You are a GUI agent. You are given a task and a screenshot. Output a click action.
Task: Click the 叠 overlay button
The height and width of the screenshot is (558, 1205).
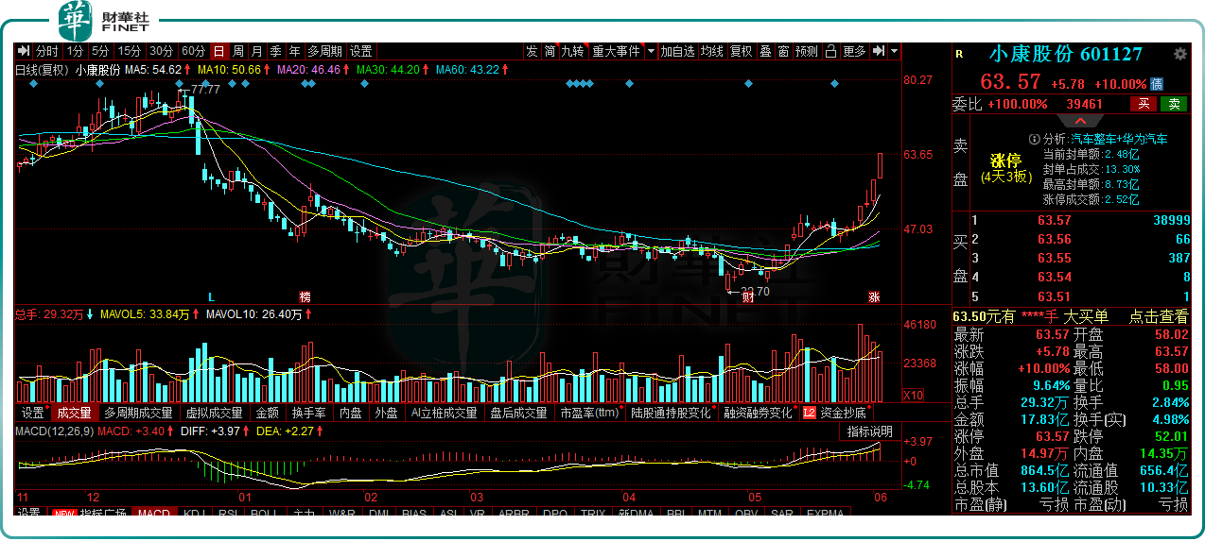pyautogui.click(x=766, y=51)
